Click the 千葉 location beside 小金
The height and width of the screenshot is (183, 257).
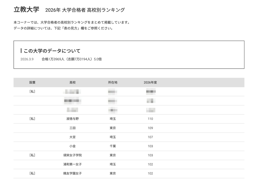point(112,146)
